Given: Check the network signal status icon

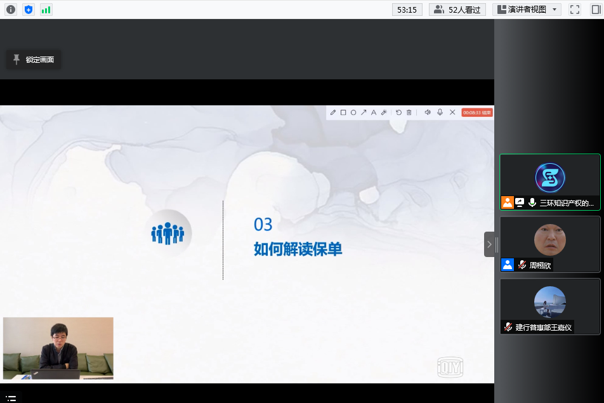Looking at the screenshot, I should tap(46, 10).
